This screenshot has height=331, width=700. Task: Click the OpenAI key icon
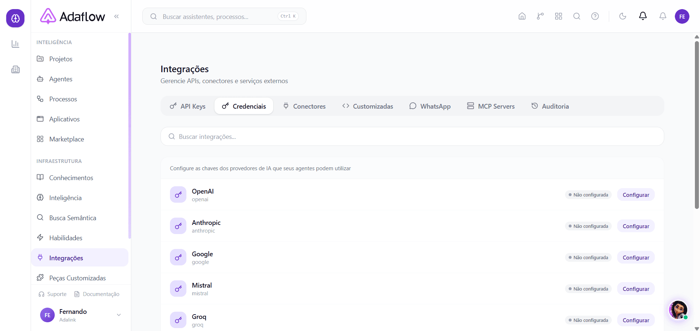coord(178,195)
